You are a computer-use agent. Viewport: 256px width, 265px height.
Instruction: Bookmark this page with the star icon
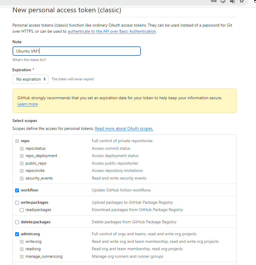(242, 1)
